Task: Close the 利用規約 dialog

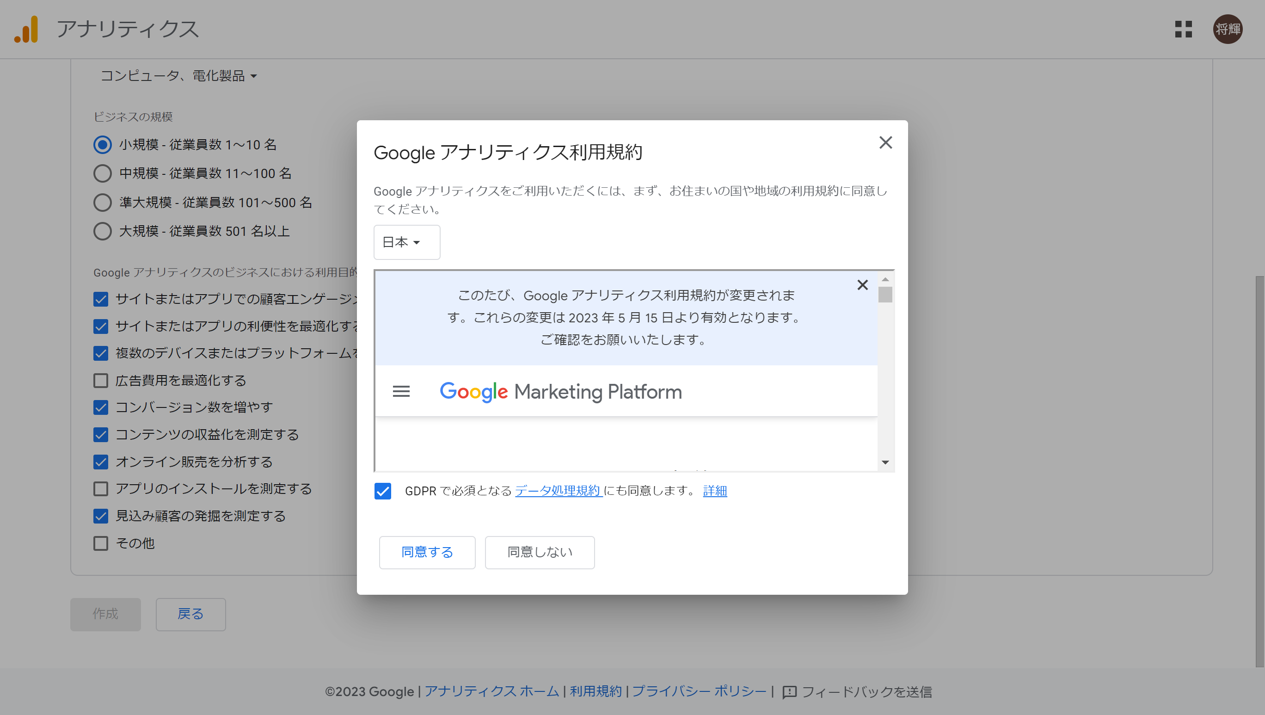Action: click(885, 143)
